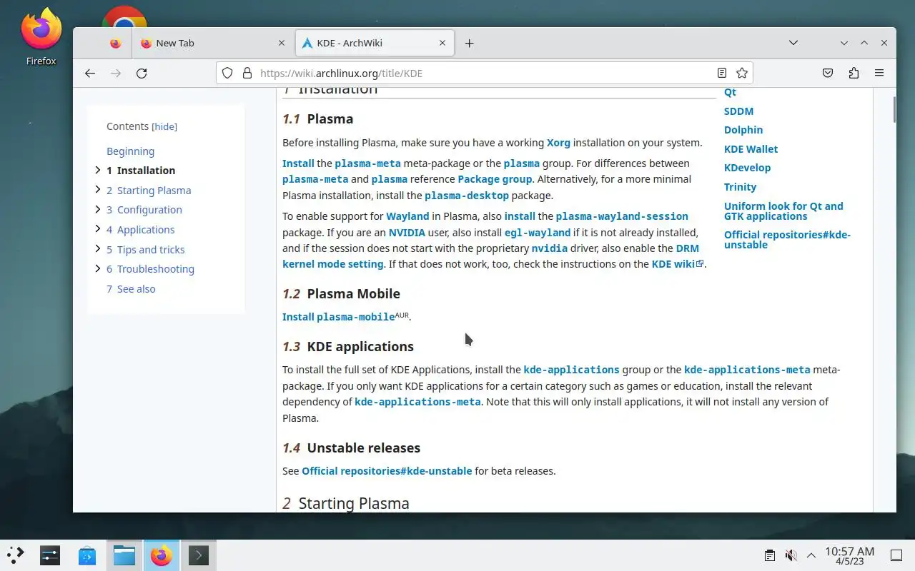Expand the Configuration section chevron
The height and width of the screenshot is (571, 915).
click(98, 209)
